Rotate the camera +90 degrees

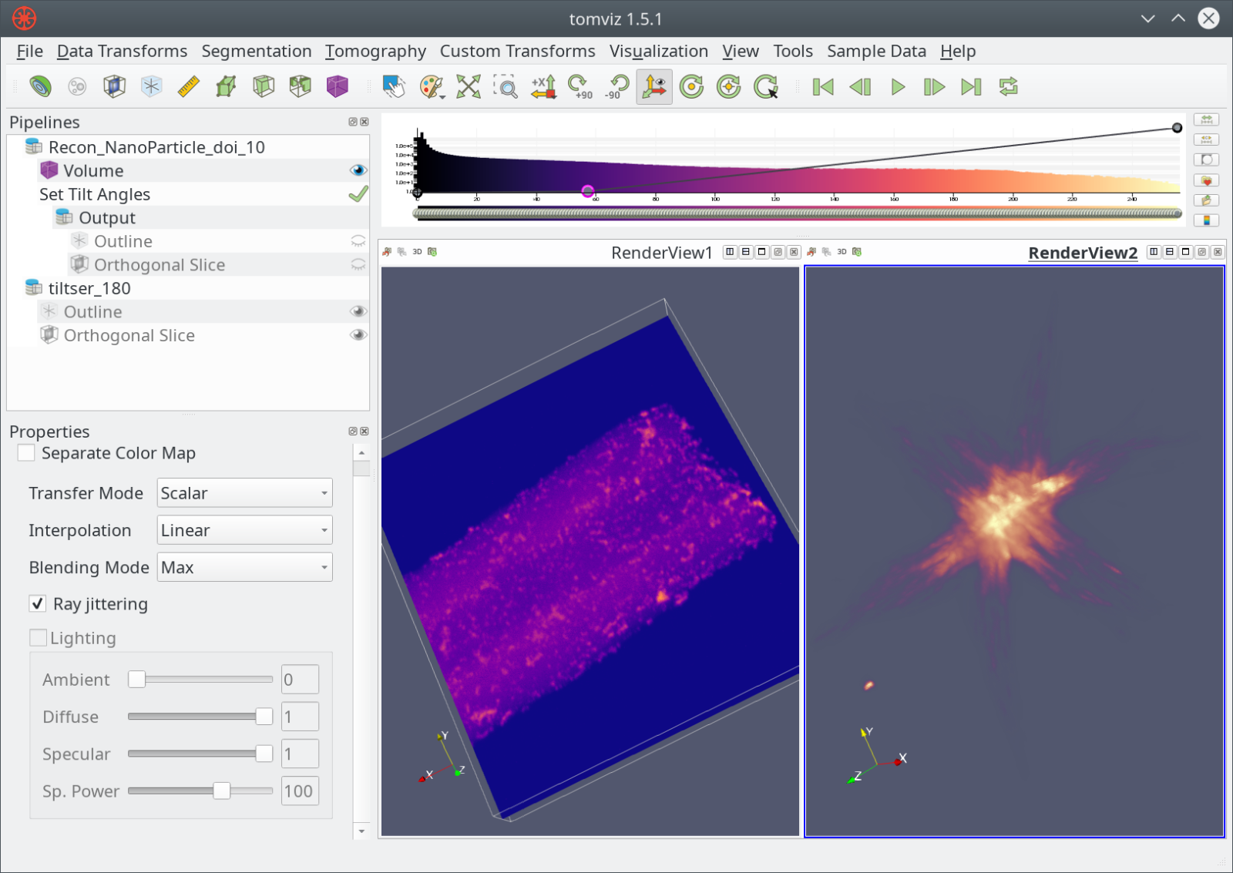point(578,86)
